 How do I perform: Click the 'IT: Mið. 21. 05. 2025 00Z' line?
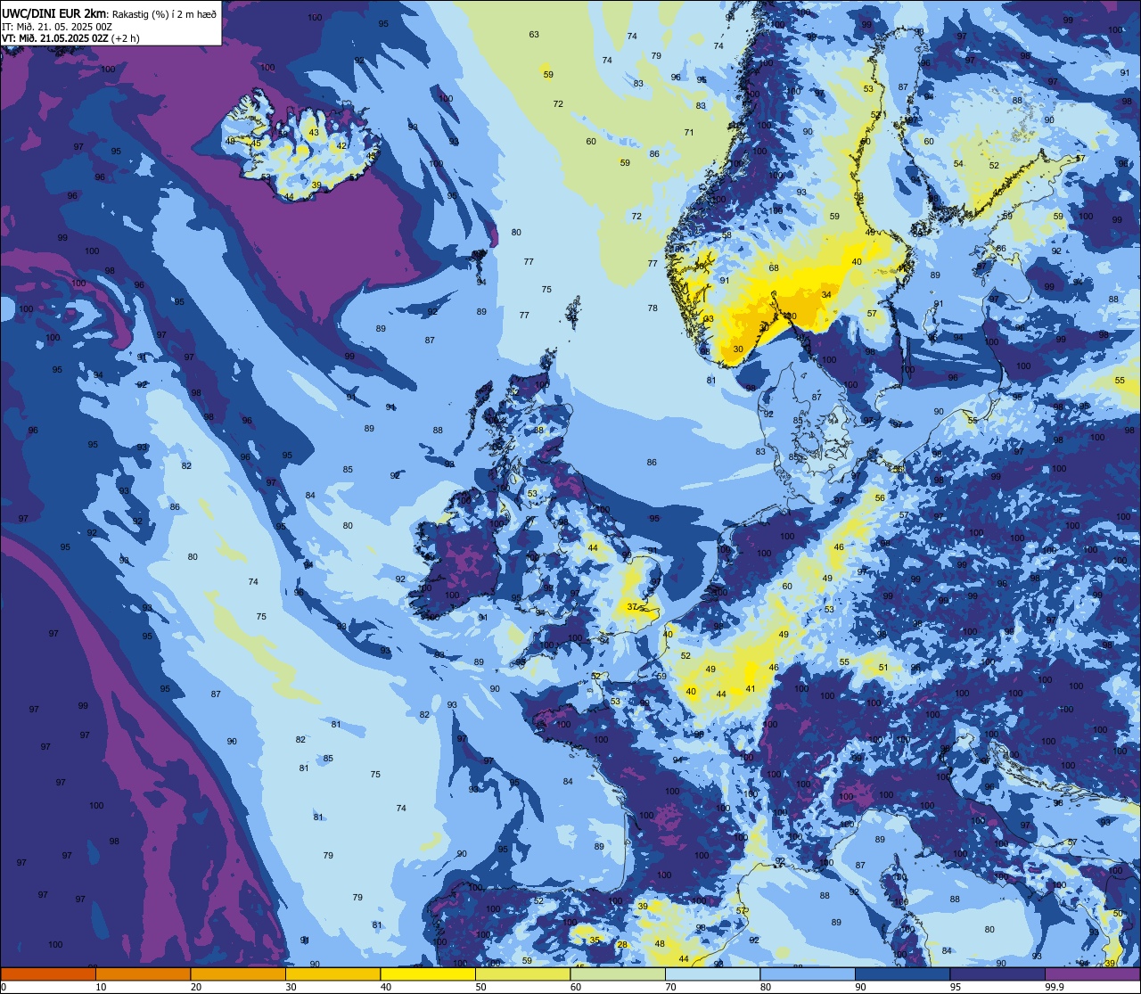click(x=56, y=26)
